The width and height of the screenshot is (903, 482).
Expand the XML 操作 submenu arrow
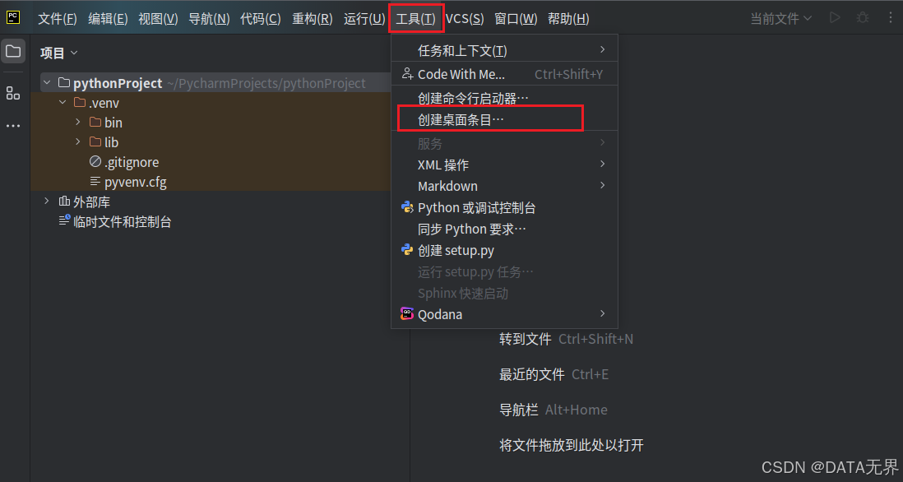click(x=602, y=165)
